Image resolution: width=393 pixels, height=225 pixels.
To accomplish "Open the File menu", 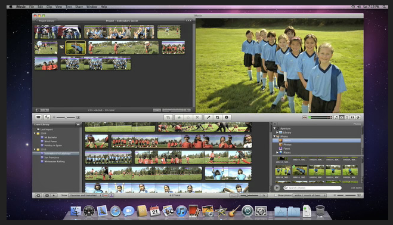I will (32, 7).
